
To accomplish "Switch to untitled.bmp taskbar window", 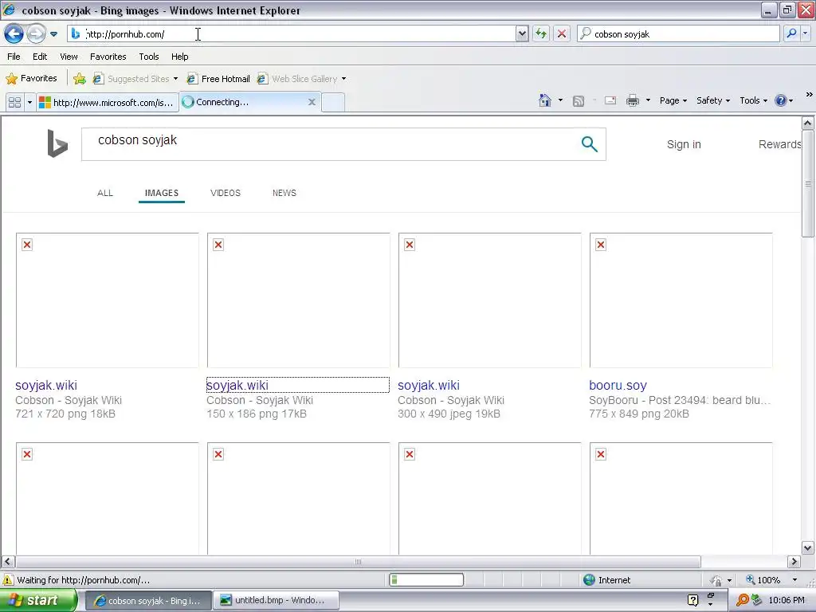I will coord(277,600).
